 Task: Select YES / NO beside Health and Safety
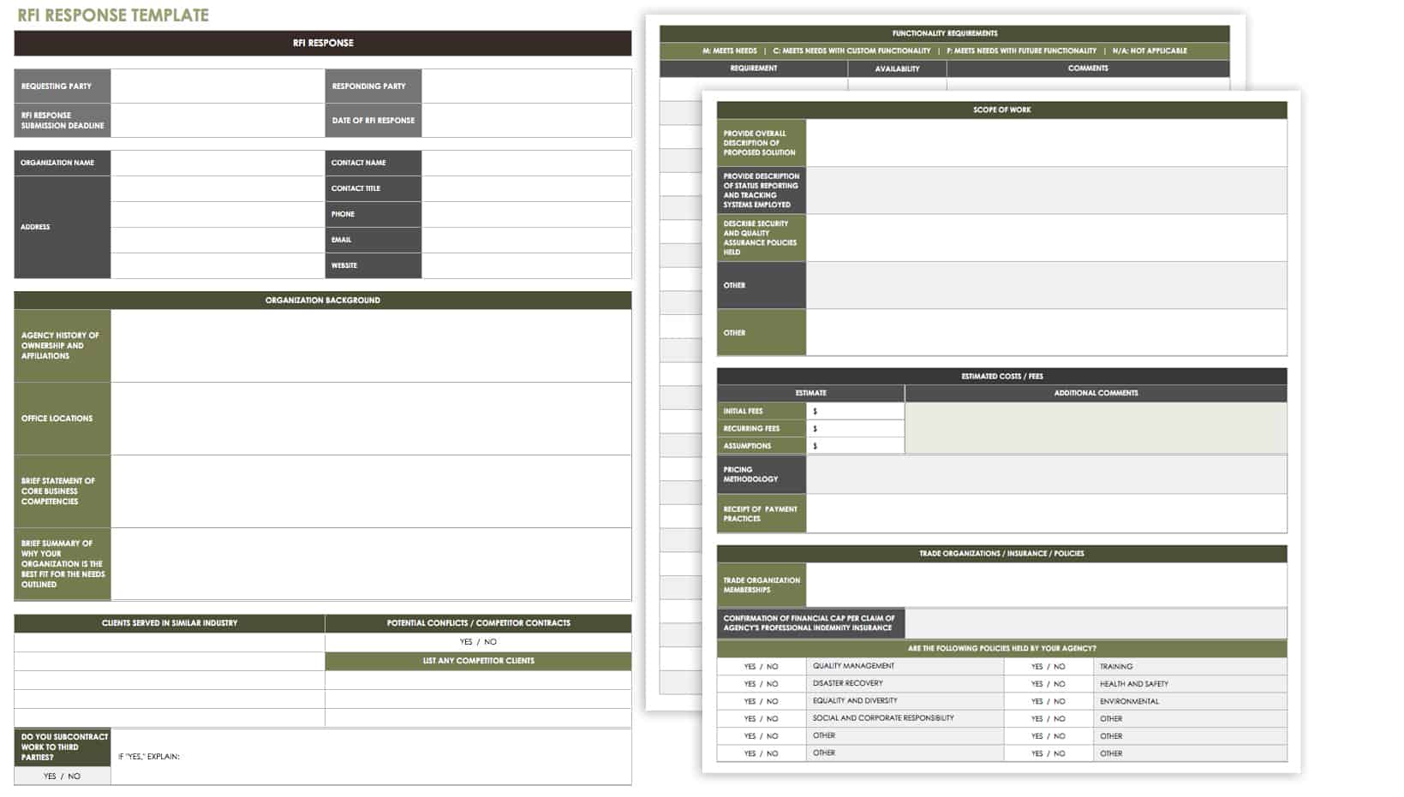click(x=1048, y=684)
